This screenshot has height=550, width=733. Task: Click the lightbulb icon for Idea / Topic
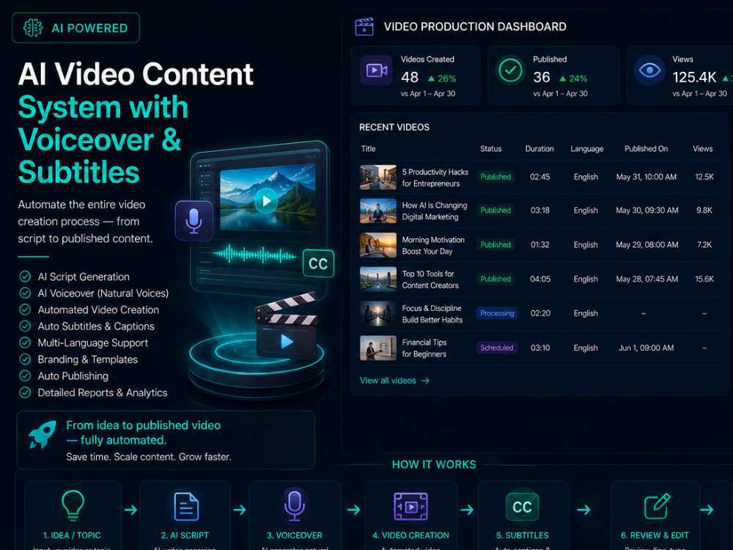73,505
